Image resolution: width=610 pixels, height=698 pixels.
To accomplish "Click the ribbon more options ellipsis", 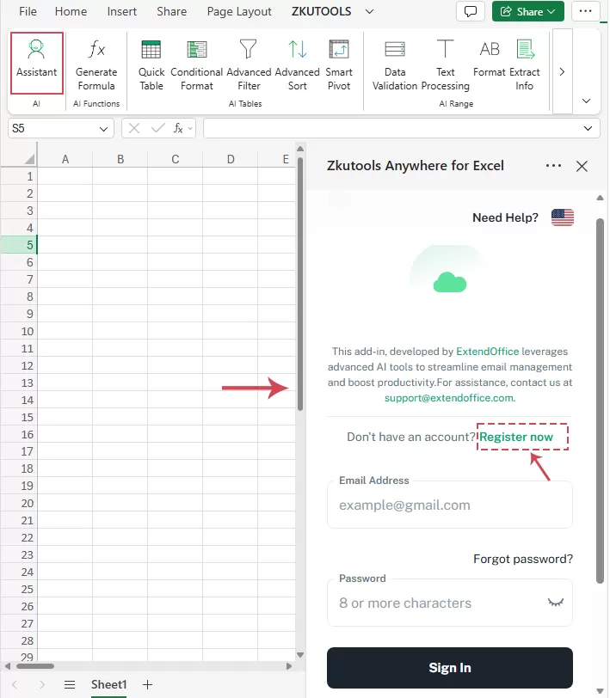I will pyautogui.click(x=585, y=11).
